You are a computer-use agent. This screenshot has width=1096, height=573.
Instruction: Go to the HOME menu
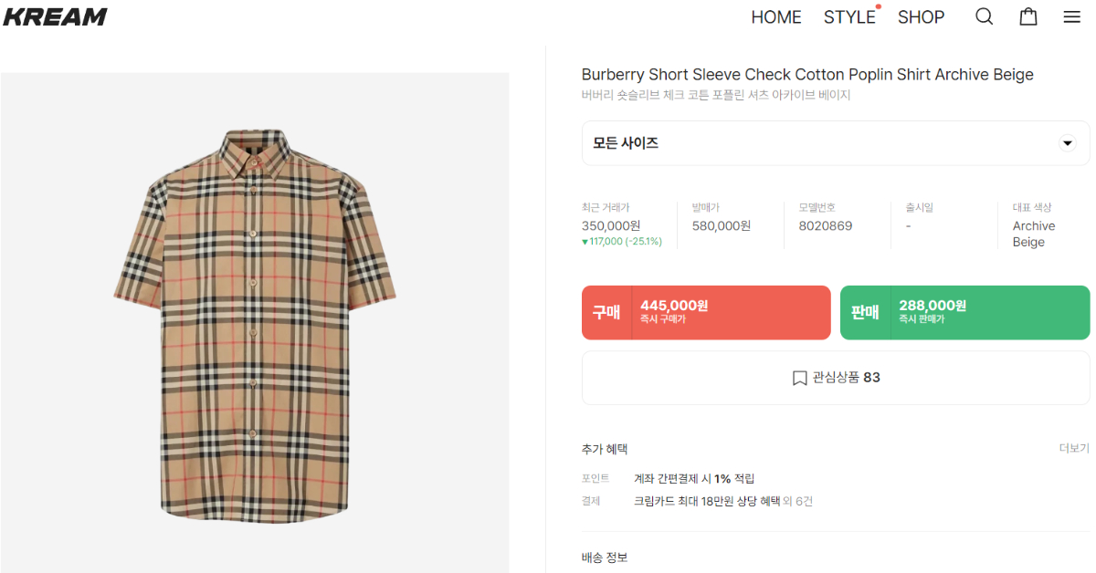pos(775,17)
